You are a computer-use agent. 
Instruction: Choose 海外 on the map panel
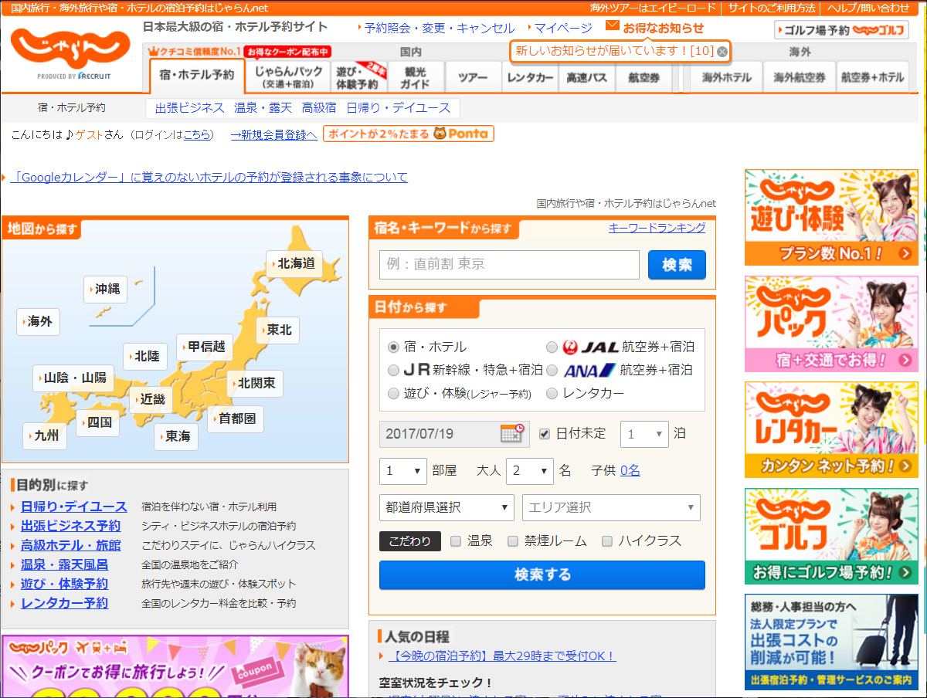38,322
